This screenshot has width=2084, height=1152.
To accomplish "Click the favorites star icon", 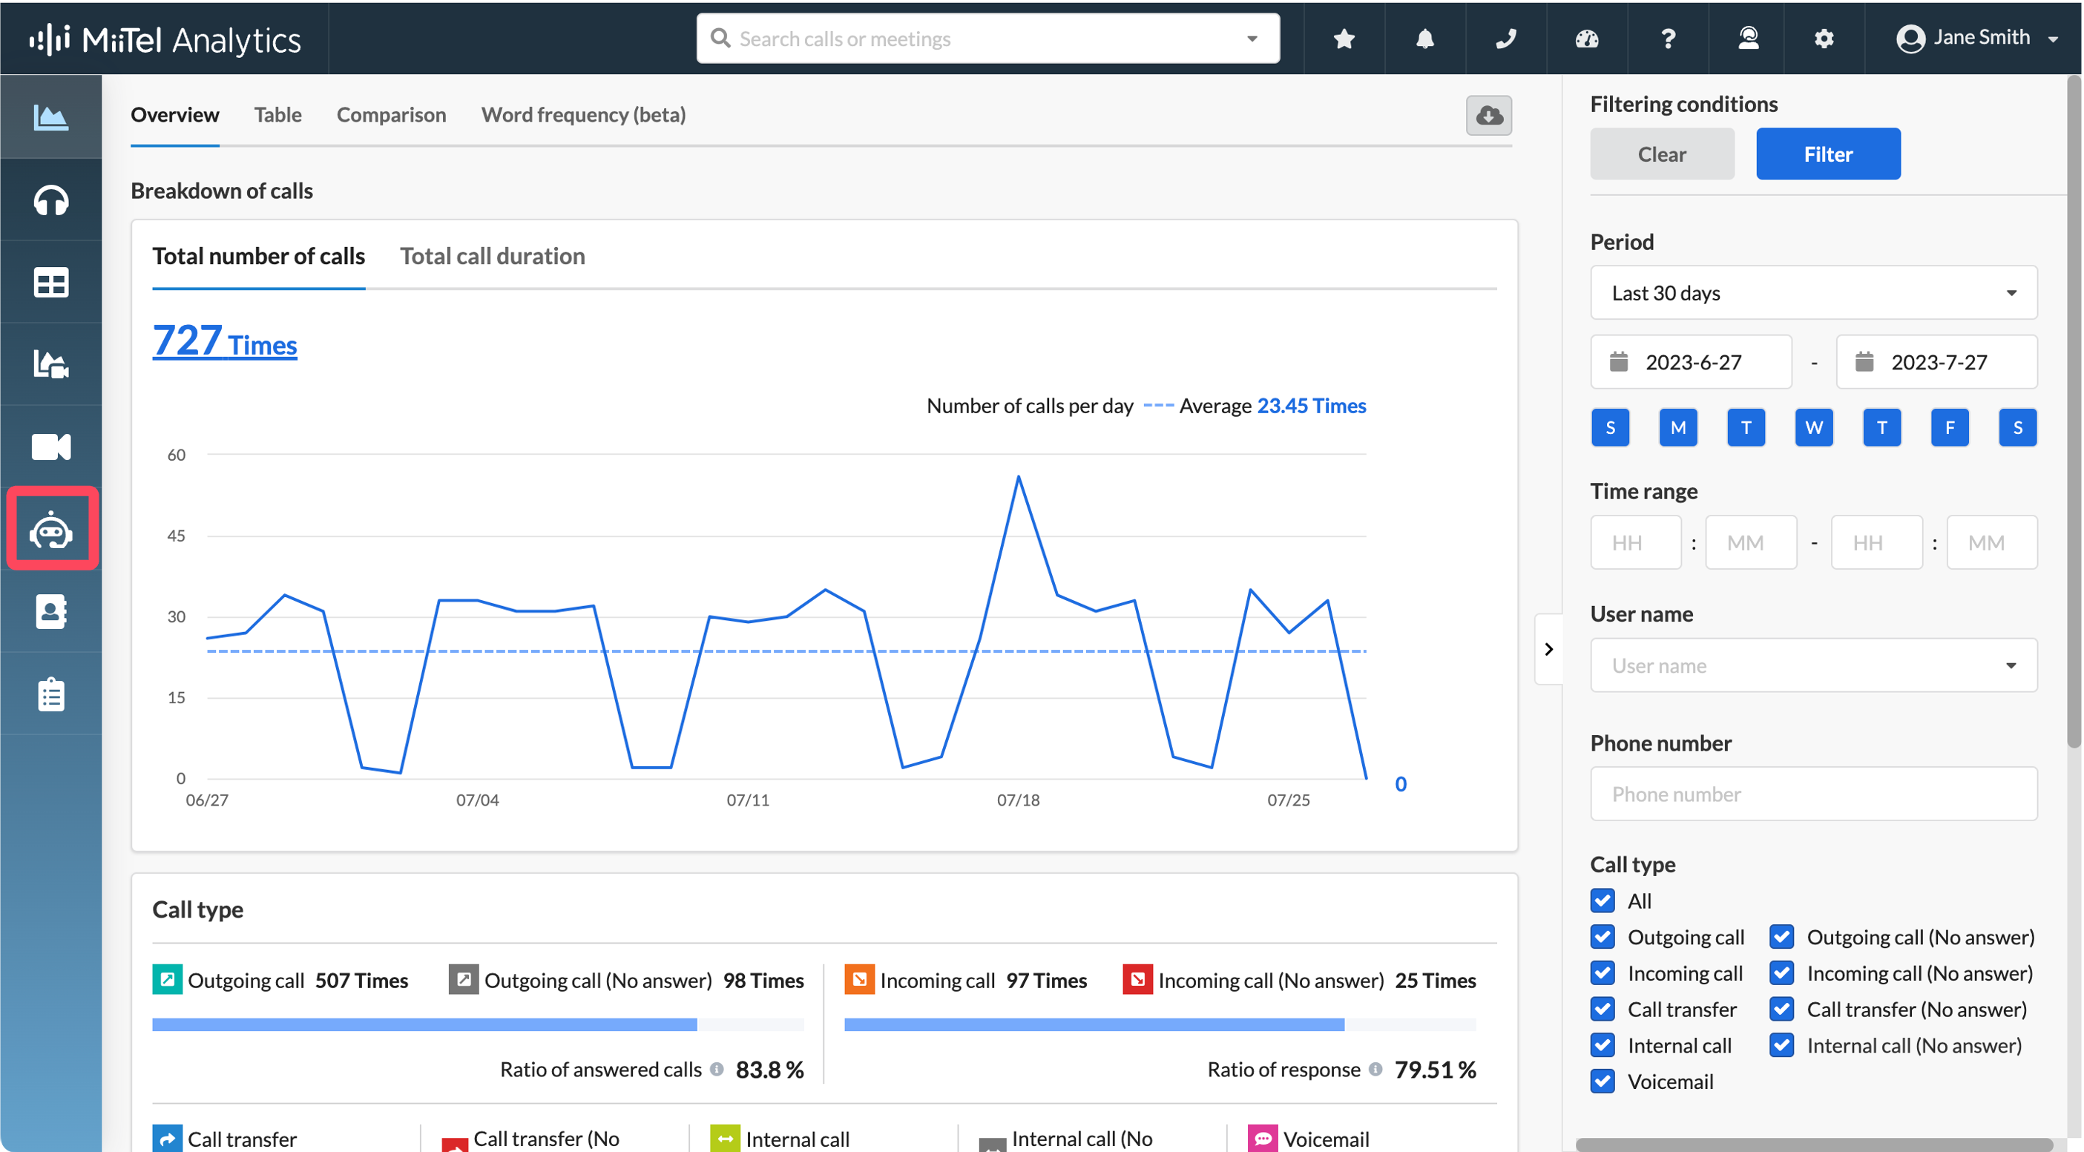I will pyautogui.click(x=1344, y=38).
